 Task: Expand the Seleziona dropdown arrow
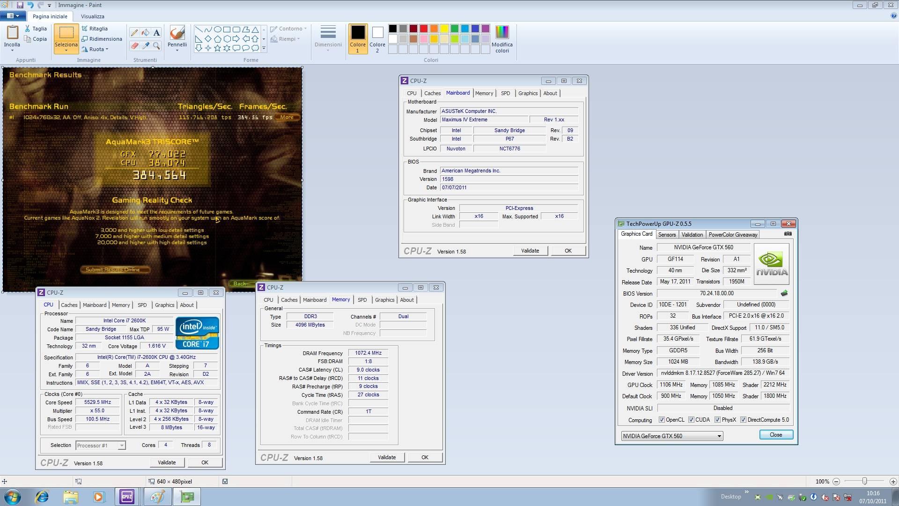click(66, 50)
